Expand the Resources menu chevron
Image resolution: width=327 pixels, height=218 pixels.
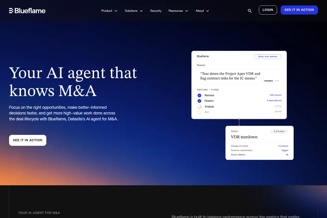187,11
